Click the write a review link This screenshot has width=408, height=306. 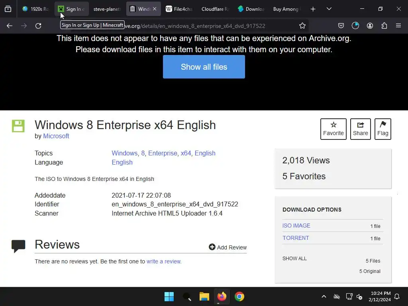[x=164, y=261]
